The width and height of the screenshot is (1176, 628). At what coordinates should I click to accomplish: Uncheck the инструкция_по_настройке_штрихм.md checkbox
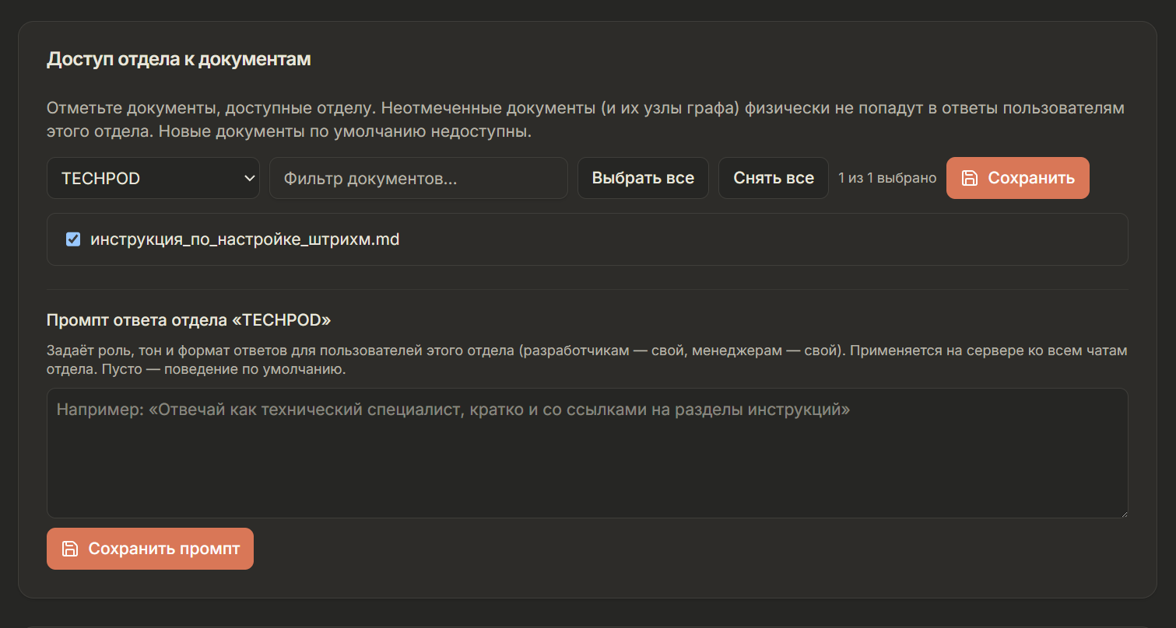73,239
